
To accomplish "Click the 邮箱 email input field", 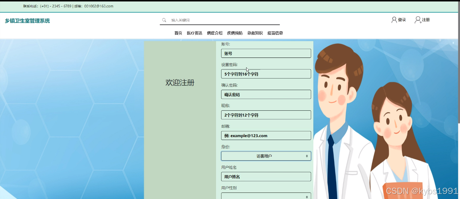I will tap(266, 136).
